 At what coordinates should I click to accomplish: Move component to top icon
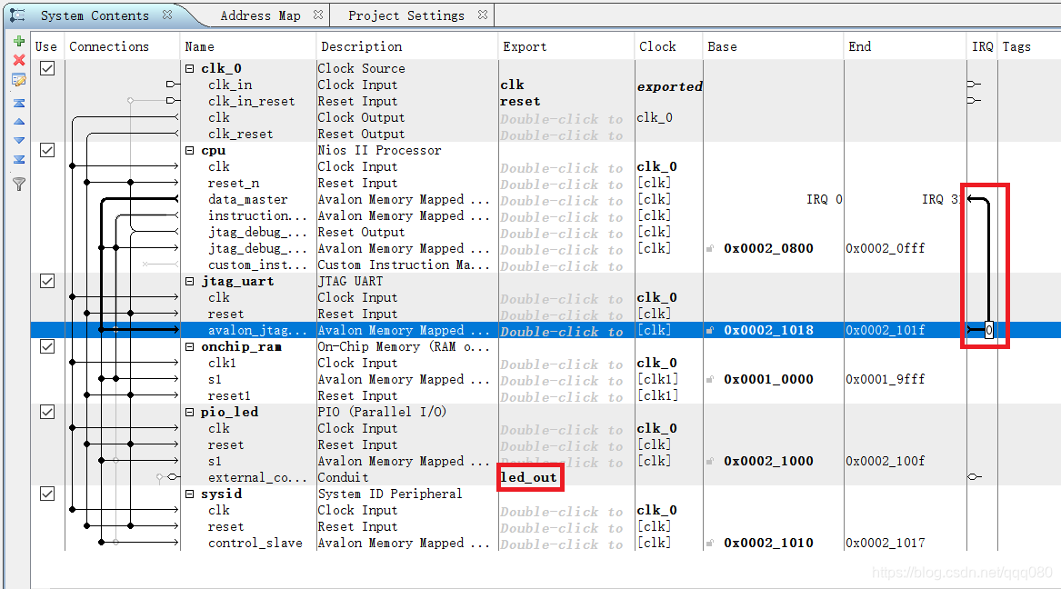tap(19, 103)
